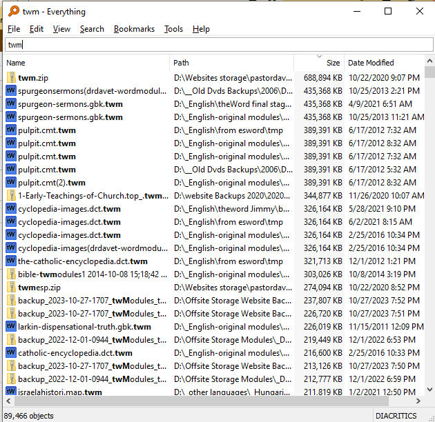Click into the search box containing twm
The width and height of the screenshot is (435, 422).
pos(219,45)
